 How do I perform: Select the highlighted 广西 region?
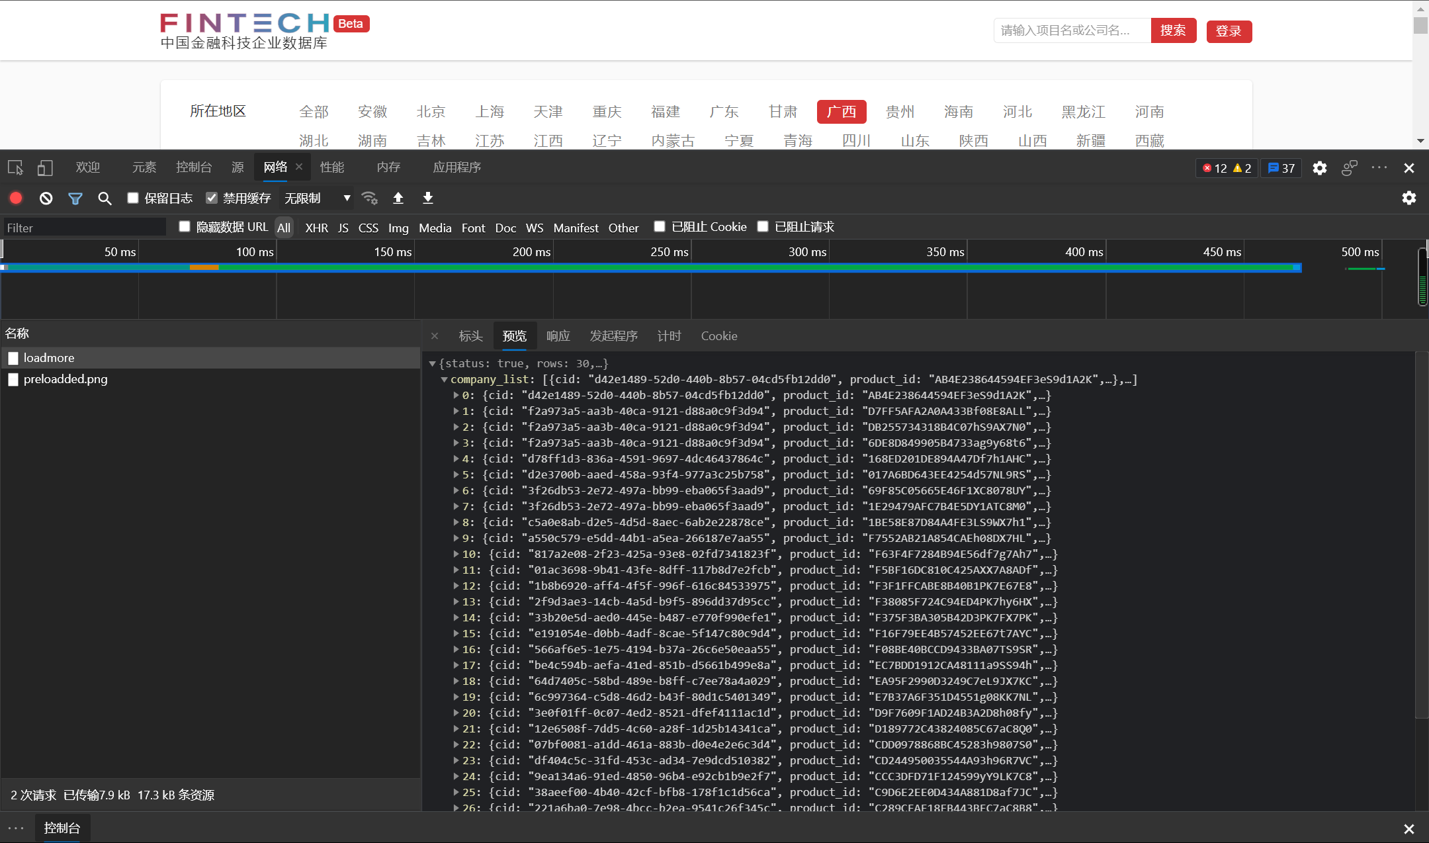pyautogui.click(x=842, y=112)
